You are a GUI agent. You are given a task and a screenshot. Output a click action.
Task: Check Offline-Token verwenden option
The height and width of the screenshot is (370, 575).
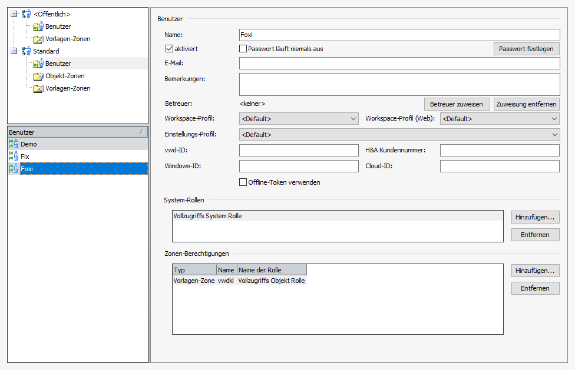(243, 182)
